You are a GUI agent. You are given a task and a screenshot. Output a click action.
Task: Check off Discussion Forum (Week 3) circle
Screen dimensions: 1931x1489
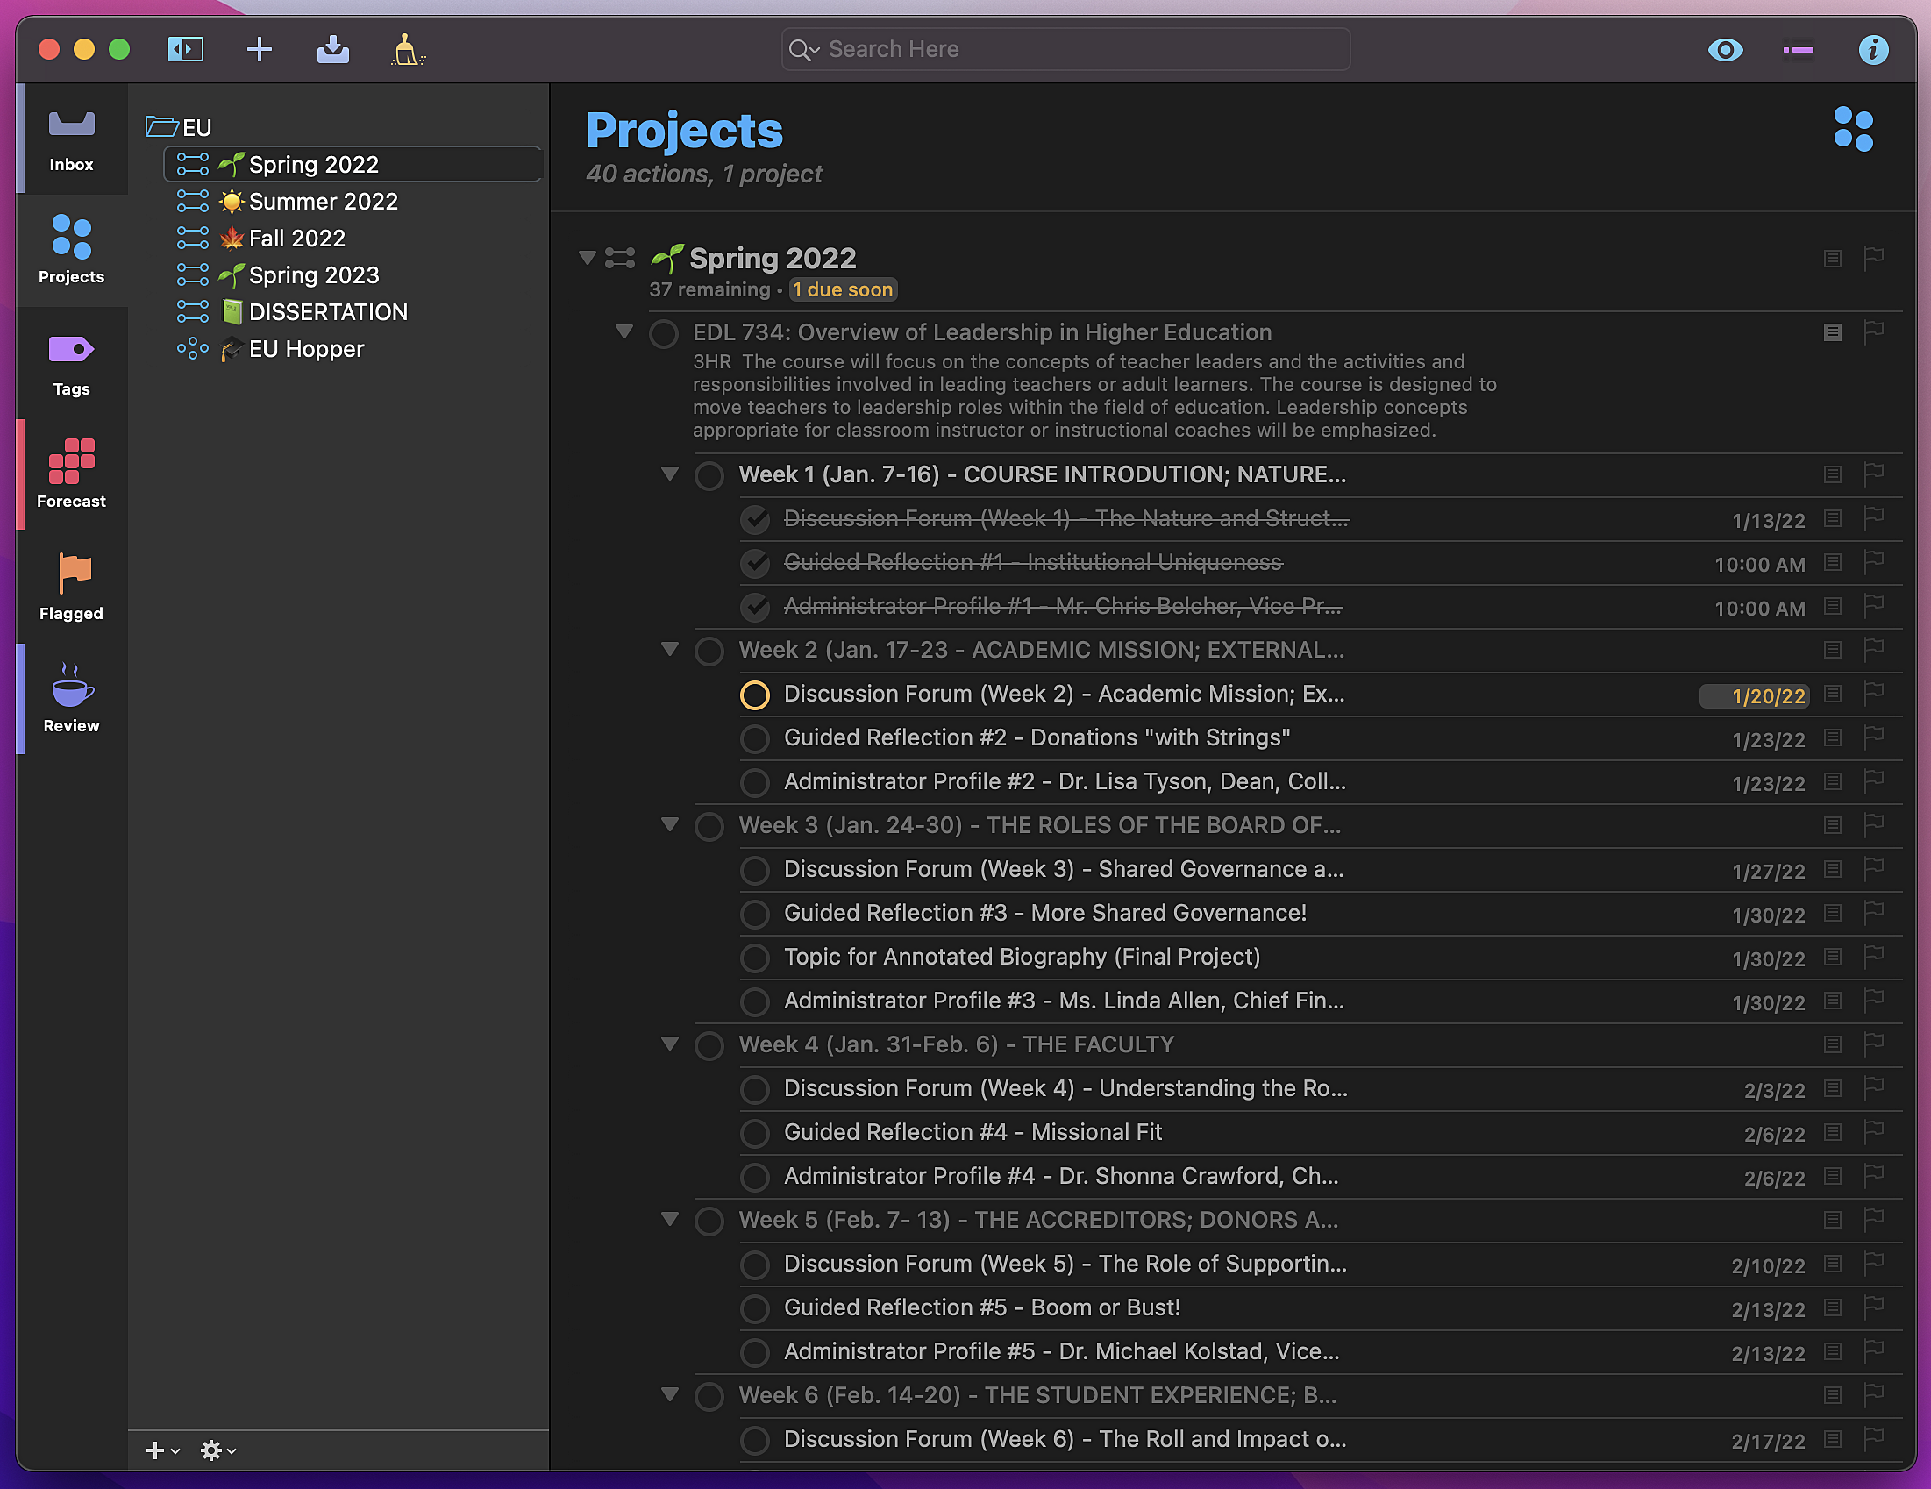pyautogui.click(x=755, y=870)
